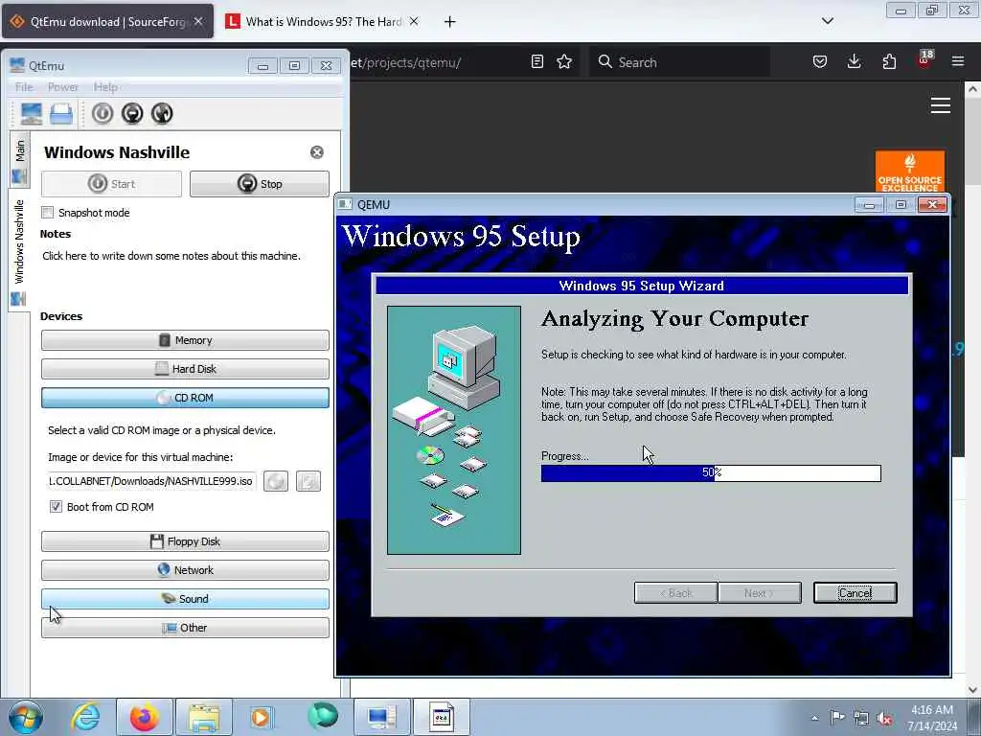
Task: Click the Back button in Setup Wizard
Action: click(675, 593)
